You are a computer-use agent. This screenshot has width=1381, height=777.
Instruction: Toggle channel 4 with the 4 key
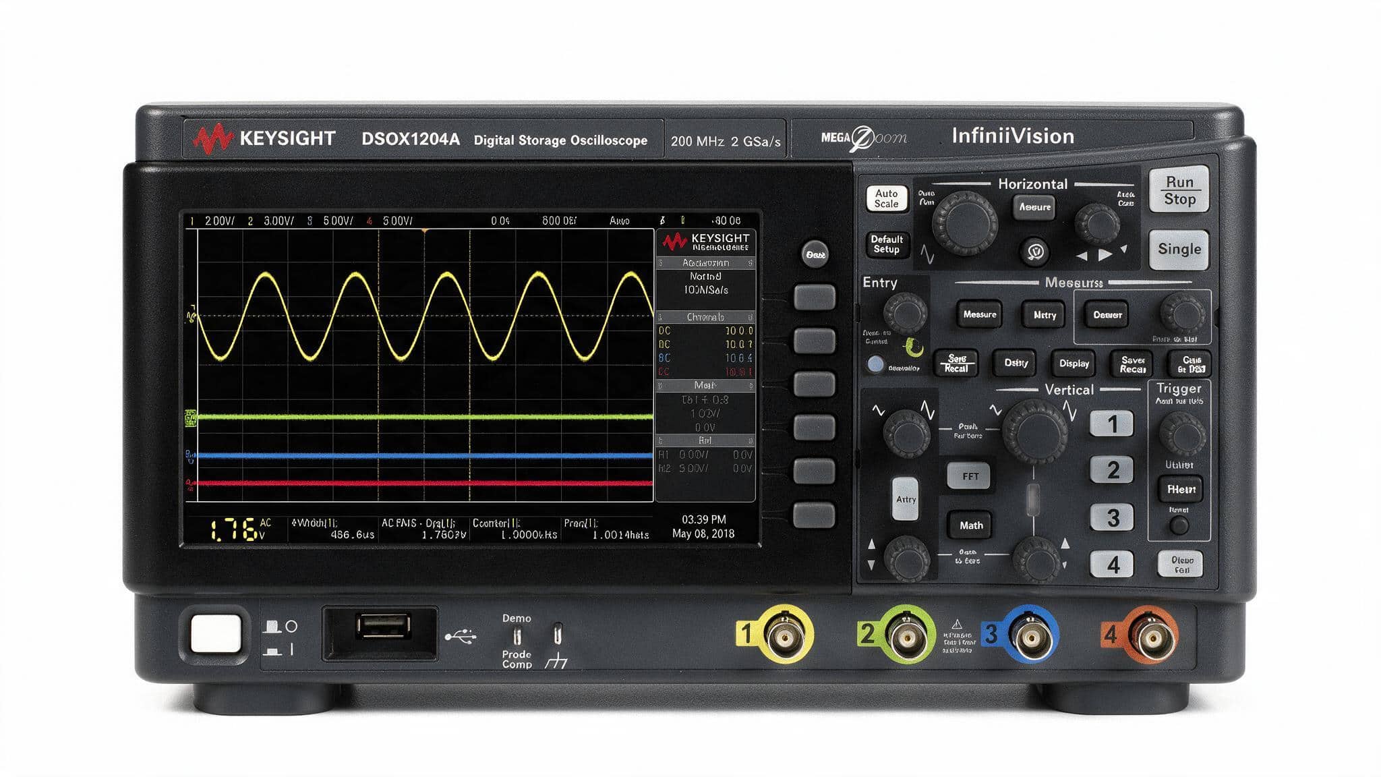tap(1111, 564)
